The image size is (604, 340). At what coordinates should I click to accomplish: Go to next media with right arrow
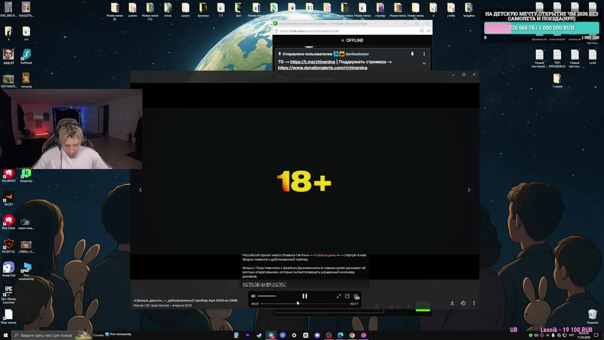click(x=469, y=190)
